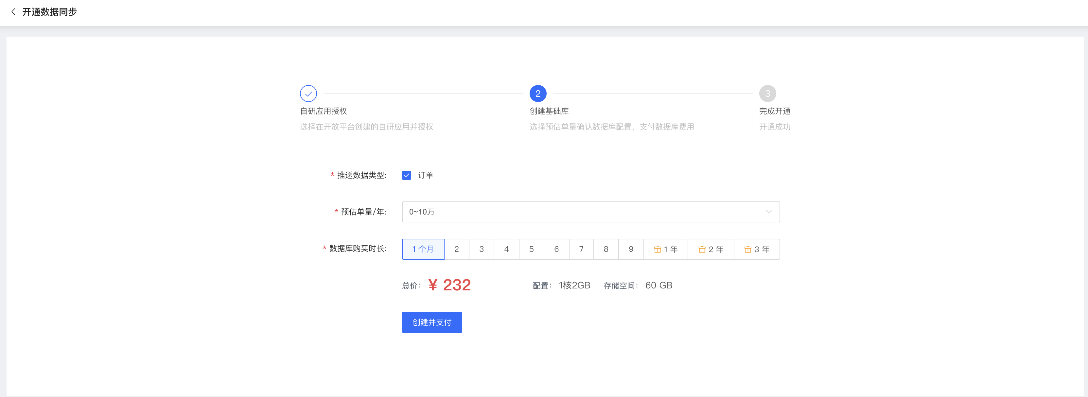Uncheck the 订单 checkbox
This screenshot has height=397, width=1088.
(x=406, y=175)
